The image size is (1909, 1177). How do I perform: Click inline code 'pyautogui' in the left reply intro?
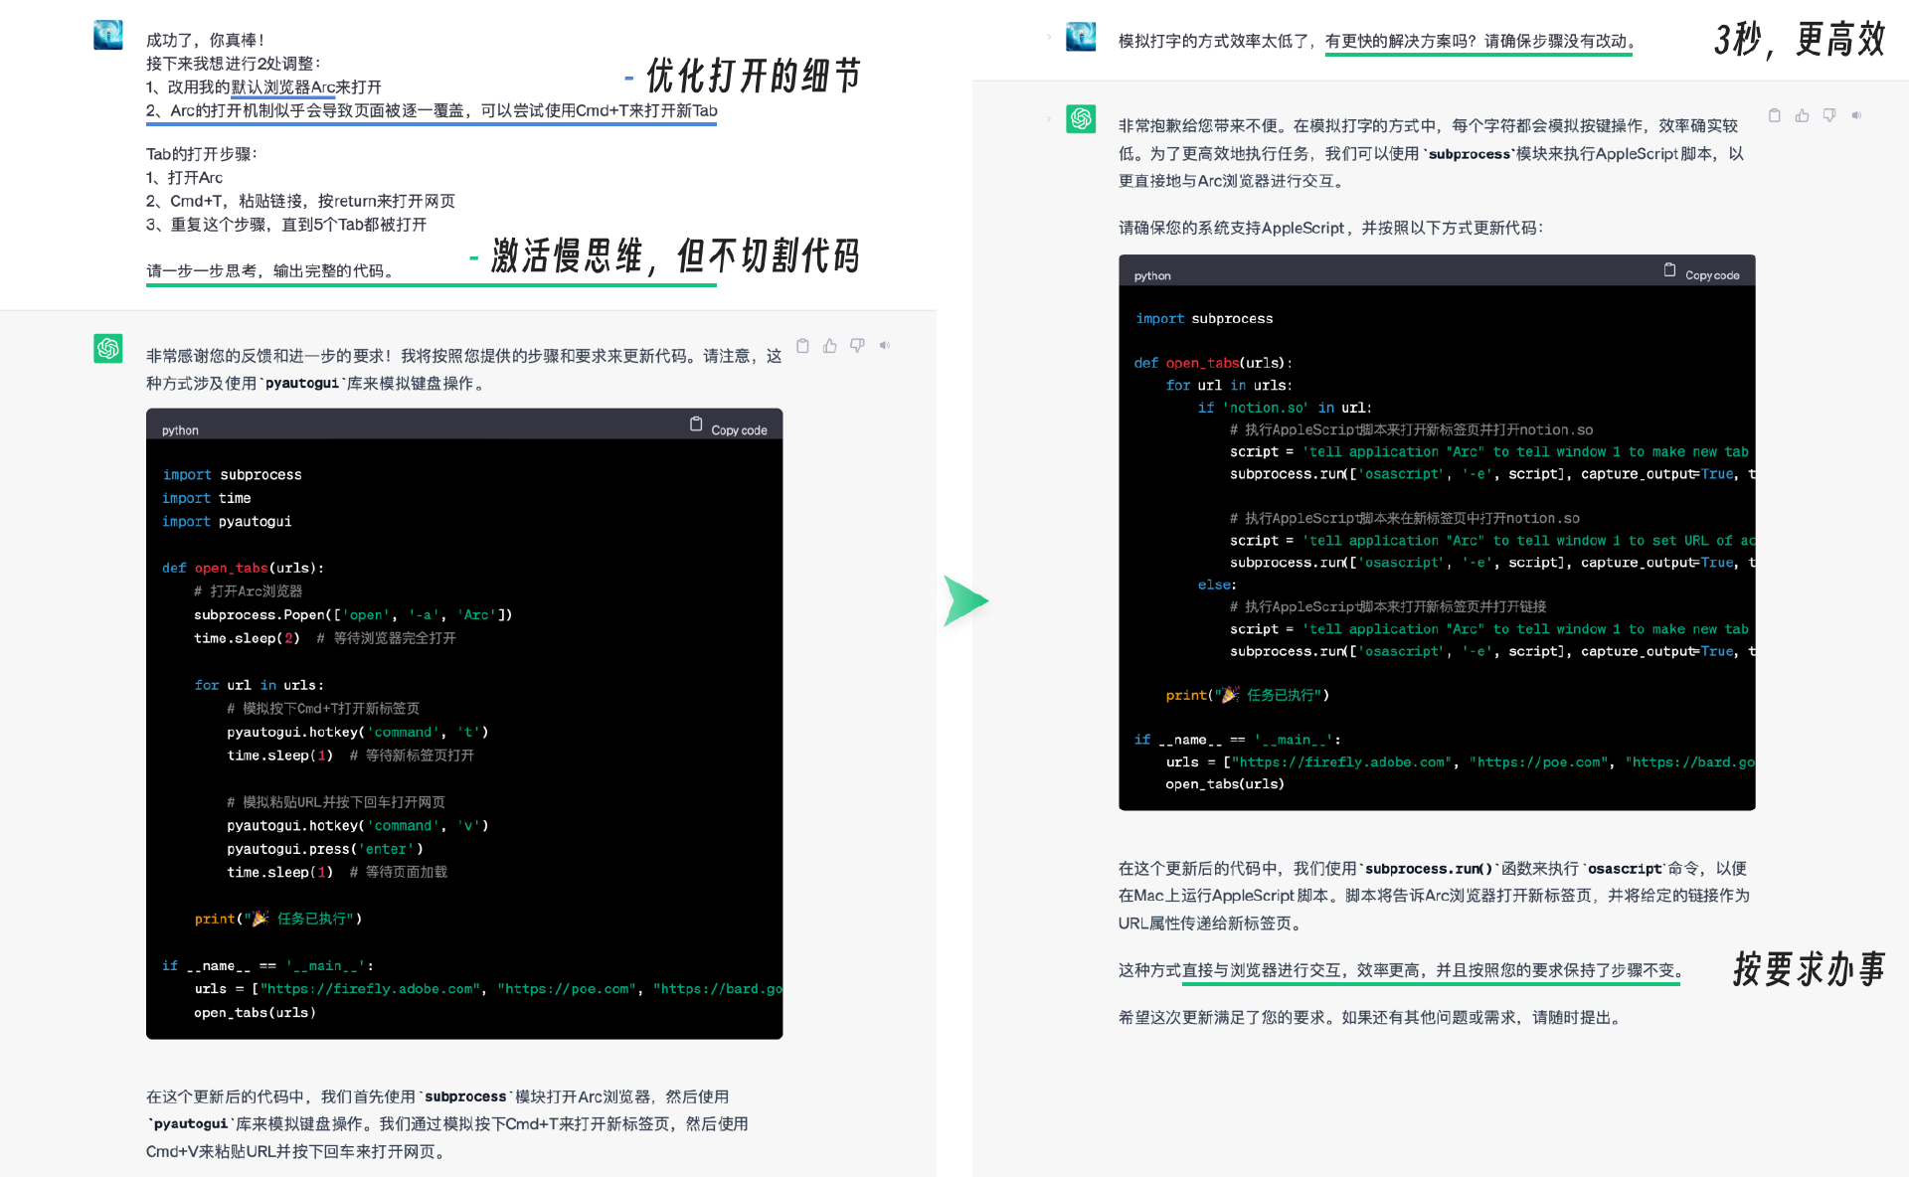pos(301,384)
